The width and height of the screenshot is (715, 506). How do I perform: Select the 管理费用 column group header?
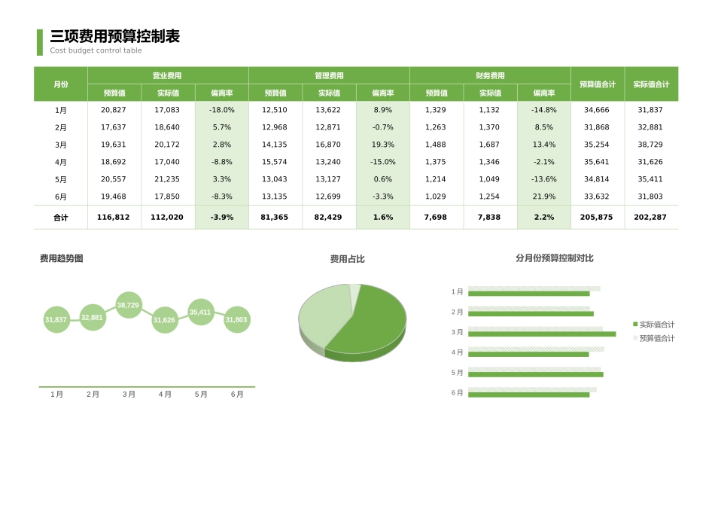[x=329, y=75]
